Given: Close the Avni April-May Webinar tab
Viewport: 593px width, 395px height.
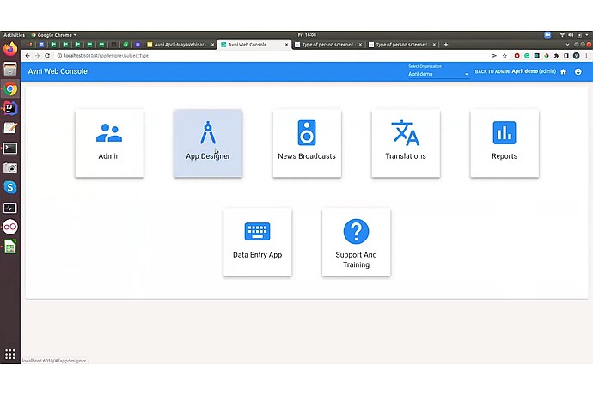Looking at the screenshot, I should pos(212,45).
